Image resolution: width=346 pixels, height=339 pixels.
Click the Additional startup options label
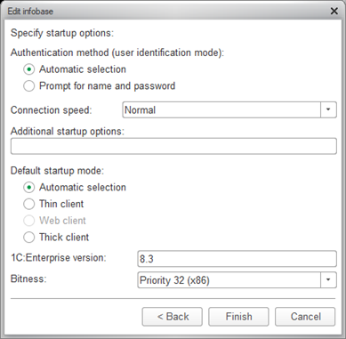(68, 132)
